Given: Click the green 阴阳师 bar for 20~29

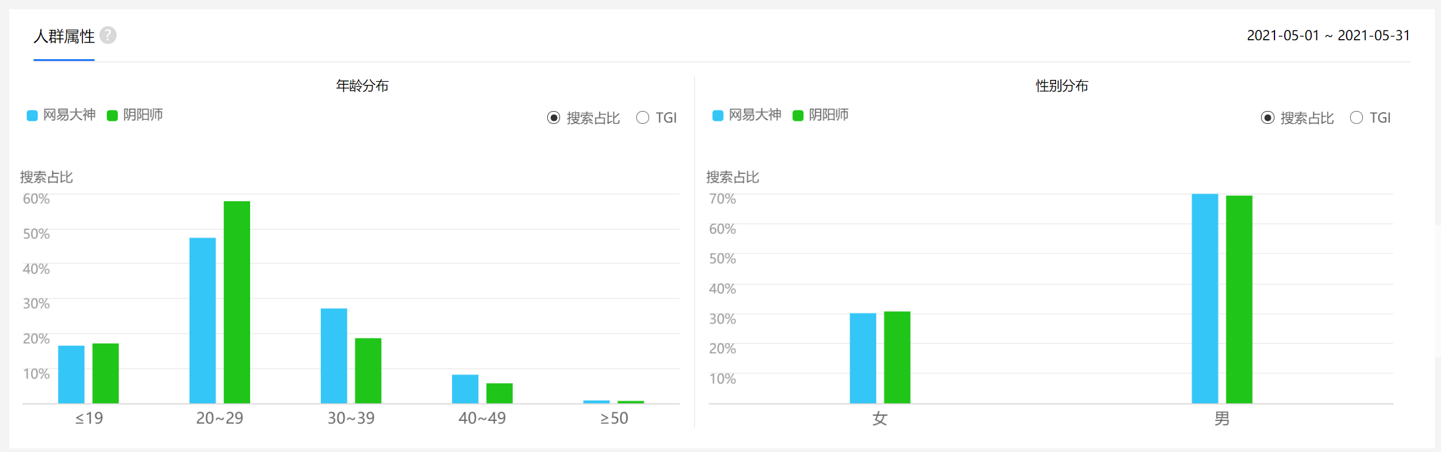Looking at the screenshot, I should (237, 302).
